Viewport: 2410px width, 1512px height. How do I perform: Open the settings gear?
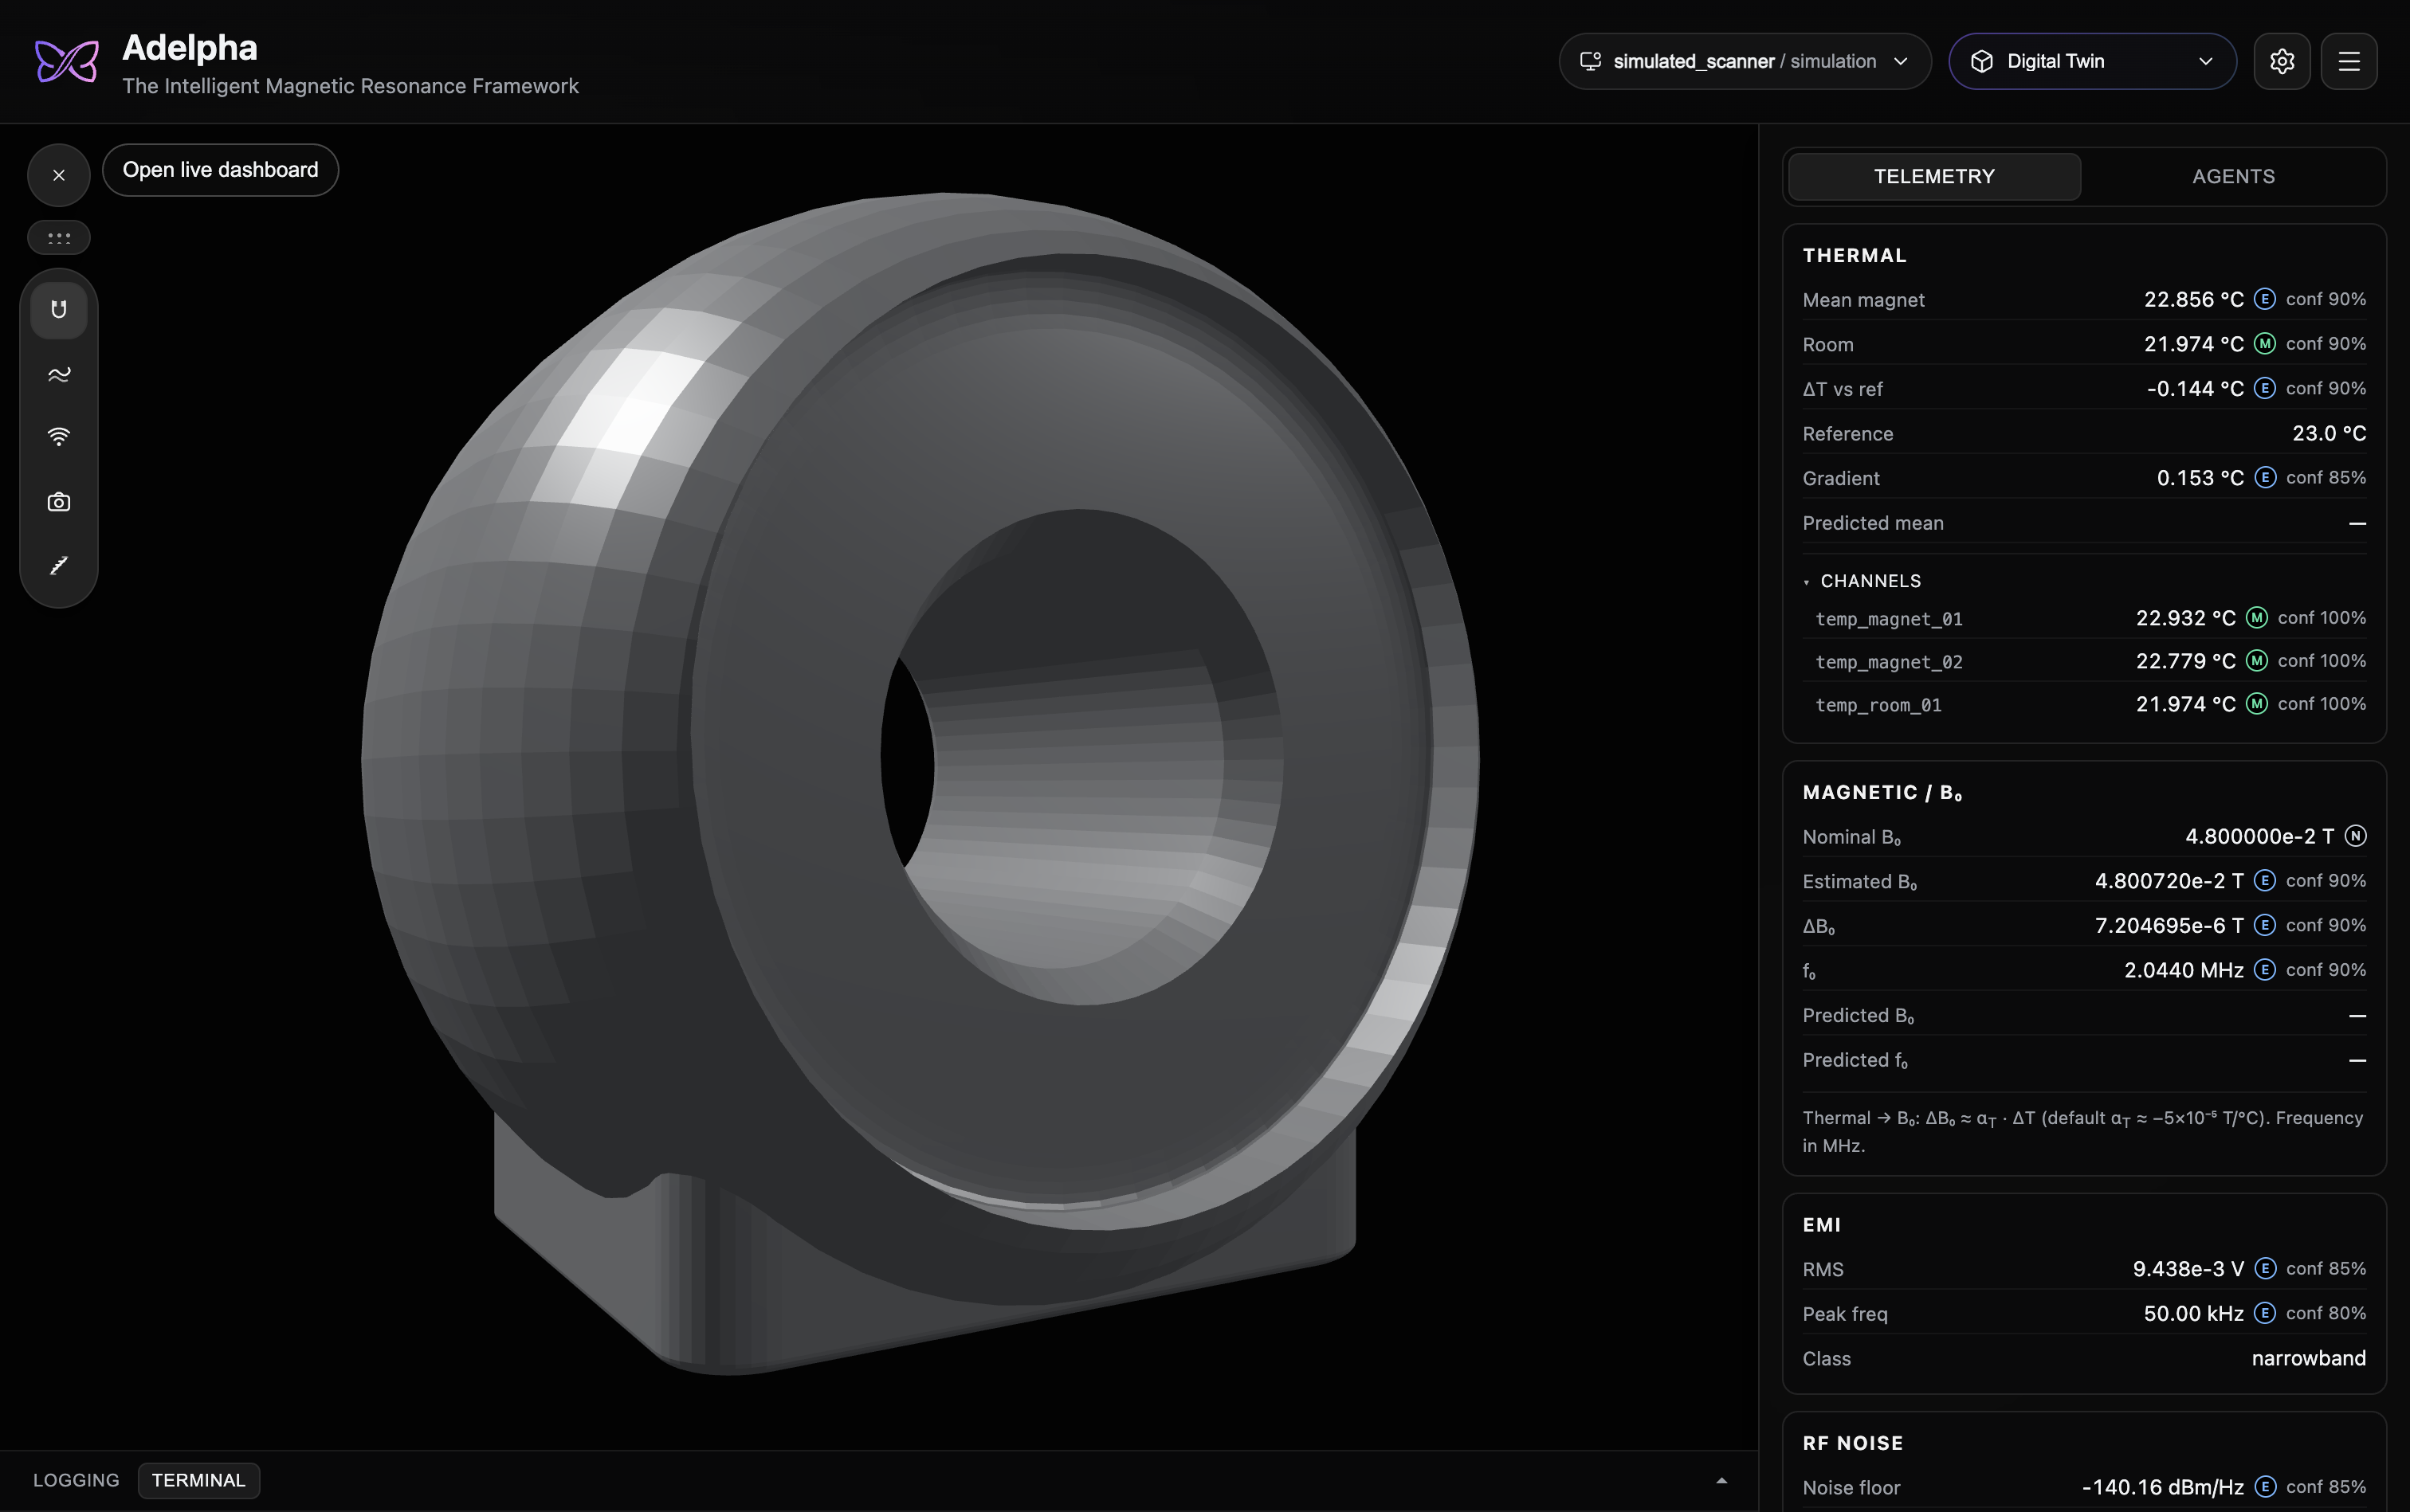tap(2282, 61)
